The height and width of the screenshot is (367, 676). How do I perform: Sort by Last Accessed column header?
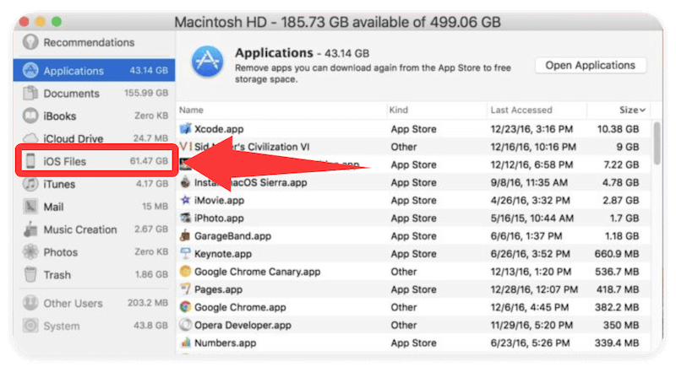click(521, 111)
